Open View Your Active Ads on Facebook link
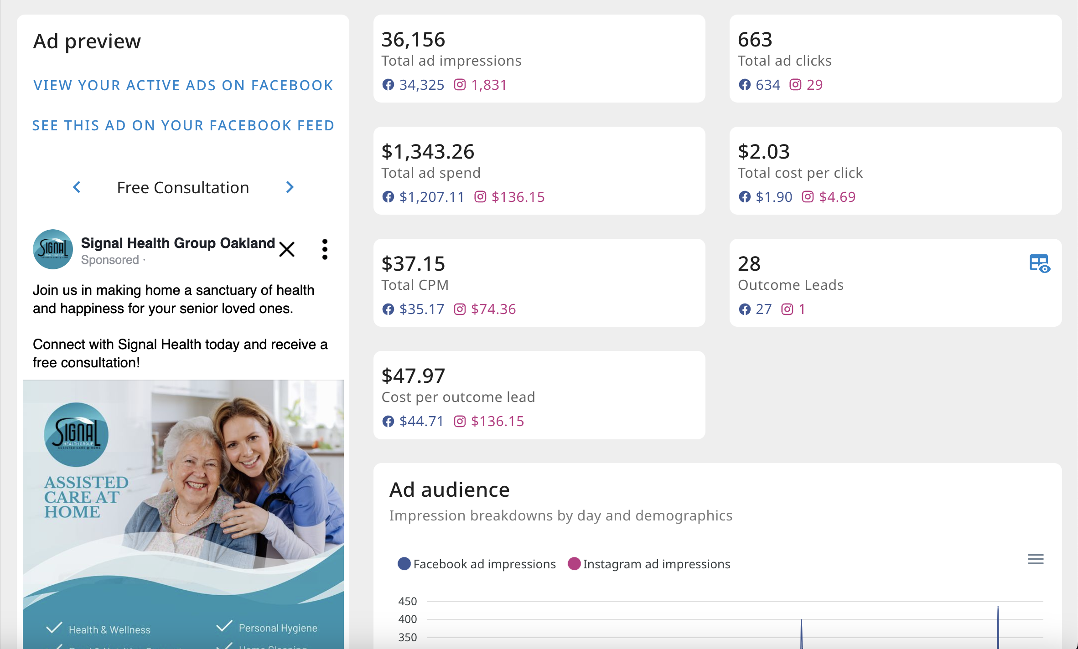The image size is (1078, 649). (x=183, y=85)
